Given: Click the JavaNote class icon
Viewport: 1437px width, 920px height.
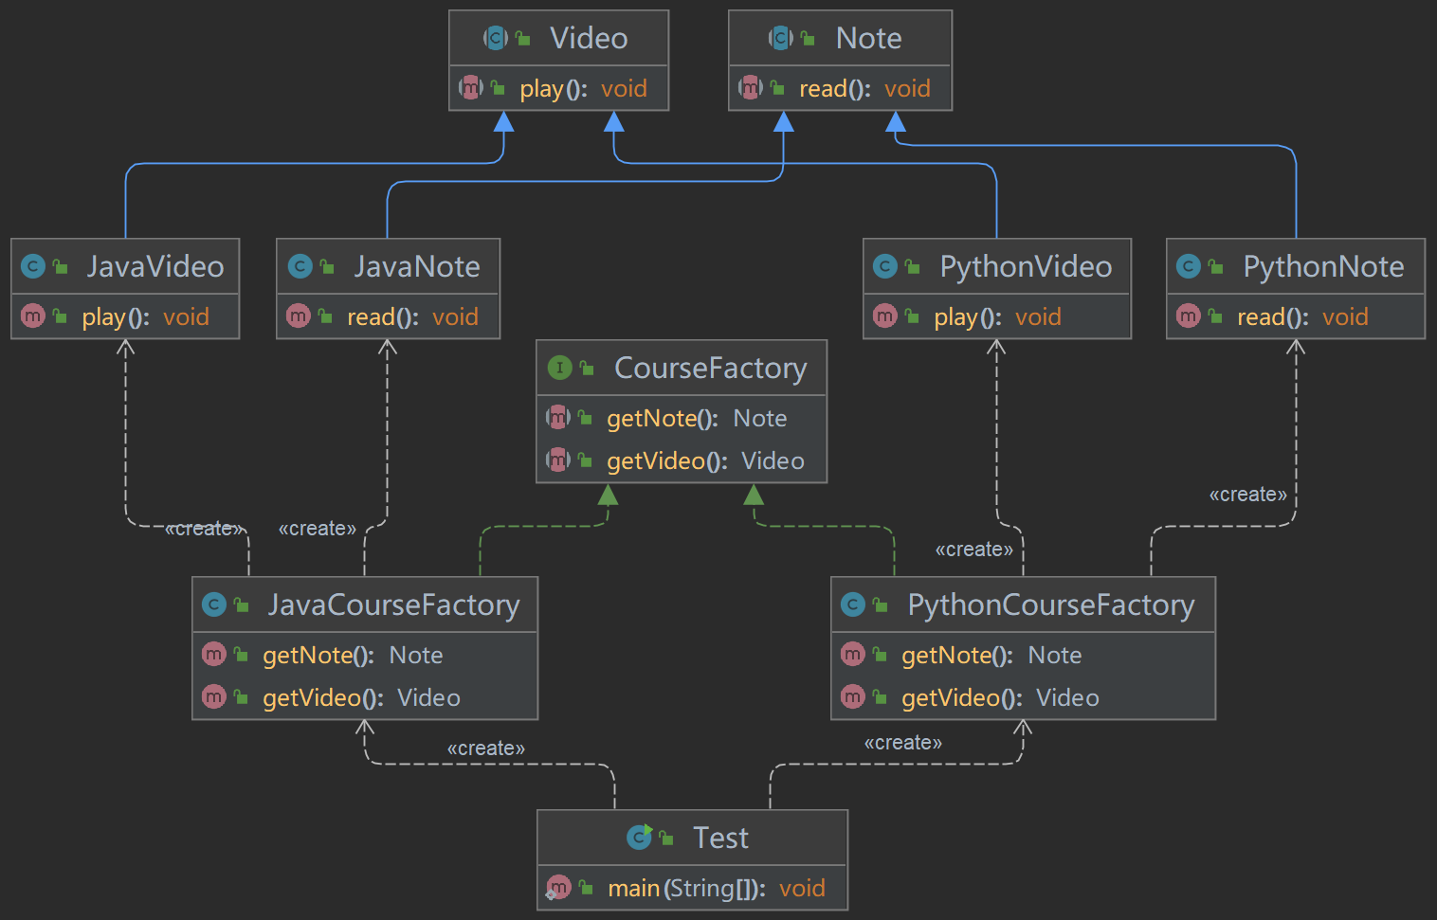Looking at the screenshot, I should click(300, 266).
